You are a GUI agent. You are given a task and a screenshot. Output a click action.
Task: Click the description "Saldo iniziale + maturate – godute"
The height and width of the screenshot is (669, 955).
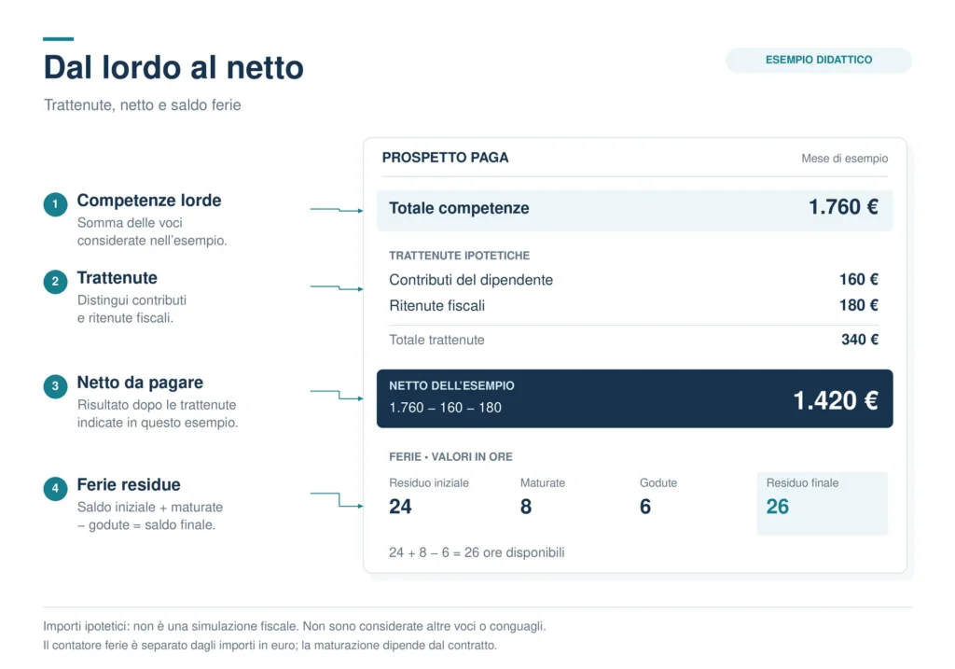click(x=150, y=516)
